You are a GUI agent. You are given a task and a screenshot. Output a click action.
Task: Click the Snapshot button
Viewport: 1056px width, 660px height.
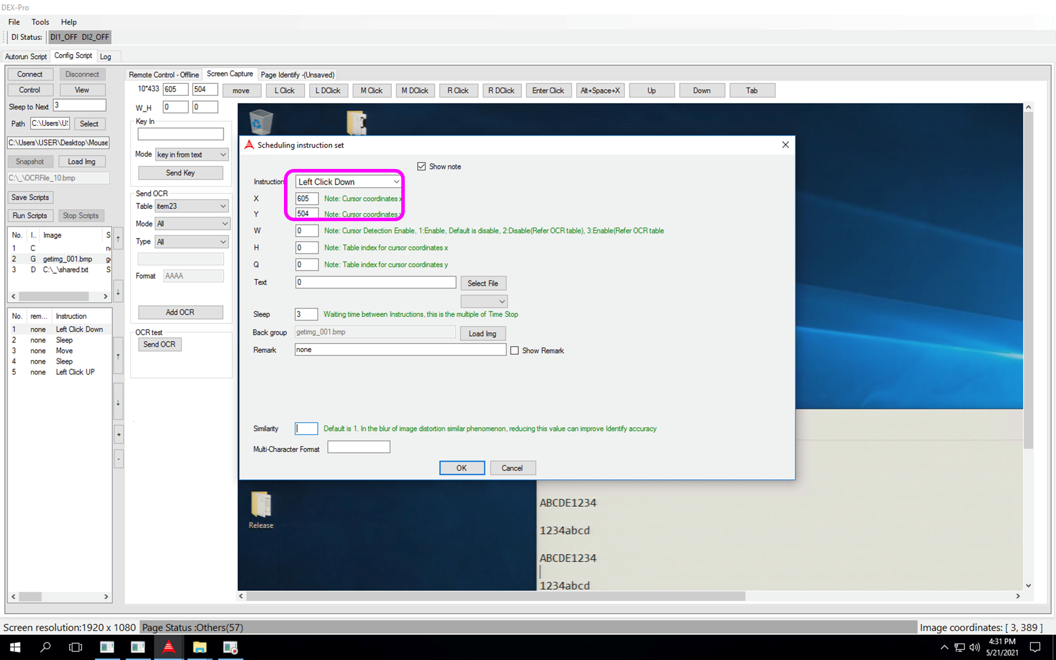click(x=30, y=161)
